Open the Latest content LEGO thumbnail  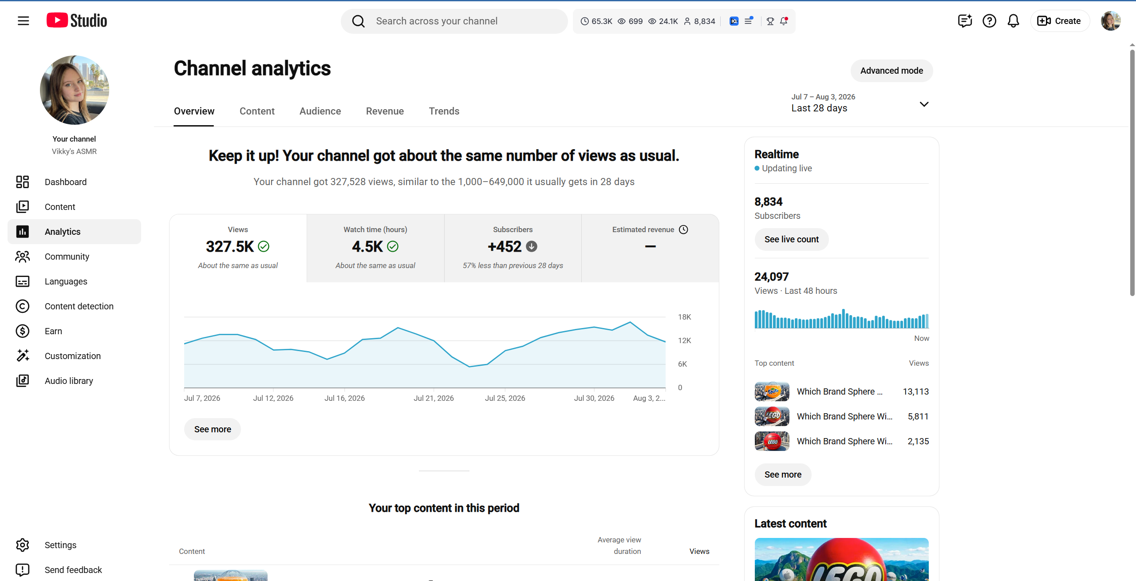842,559
